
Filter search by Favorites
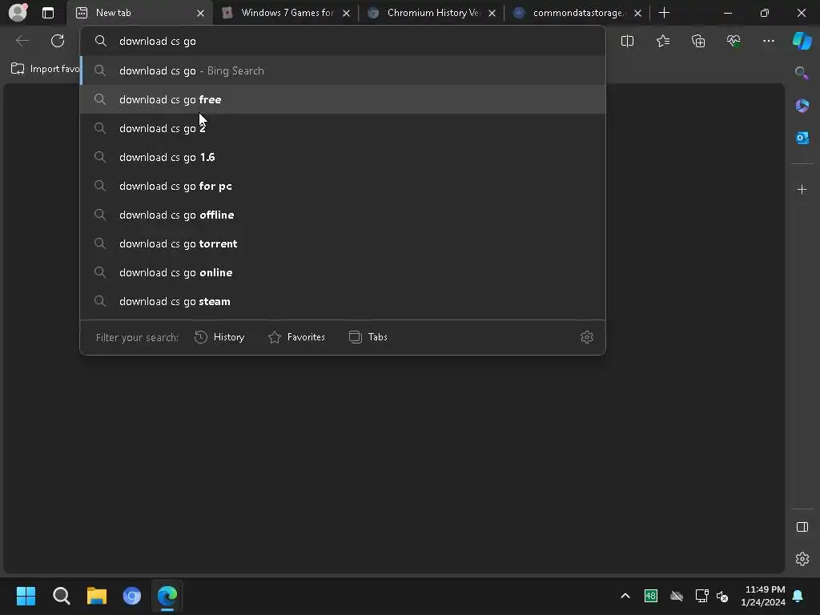click(x=296, y=337)
